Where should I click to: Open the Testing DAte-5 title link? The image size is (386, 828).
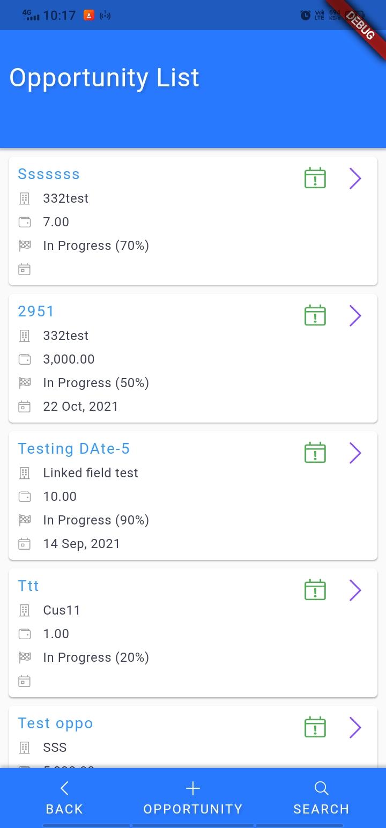click(74, 449)
